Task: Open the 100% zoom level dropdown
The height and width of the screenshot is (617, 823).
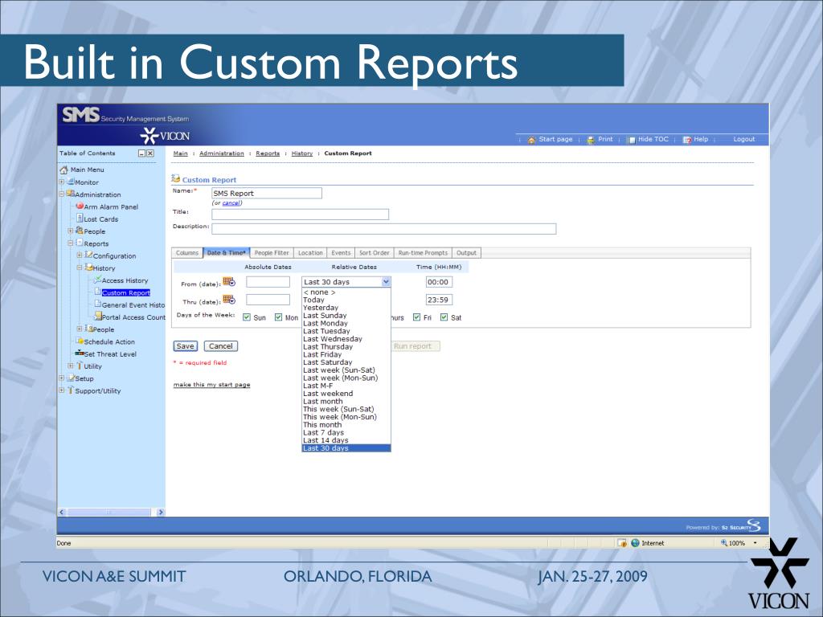Action: pyautogui.click(x=755, y=543)
